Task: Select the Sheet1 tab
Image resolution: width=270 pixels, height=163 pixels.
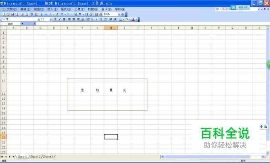Action: (22, 157)
